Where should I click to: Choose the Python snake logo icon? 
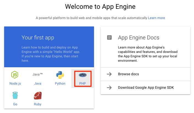click(60, 75)
